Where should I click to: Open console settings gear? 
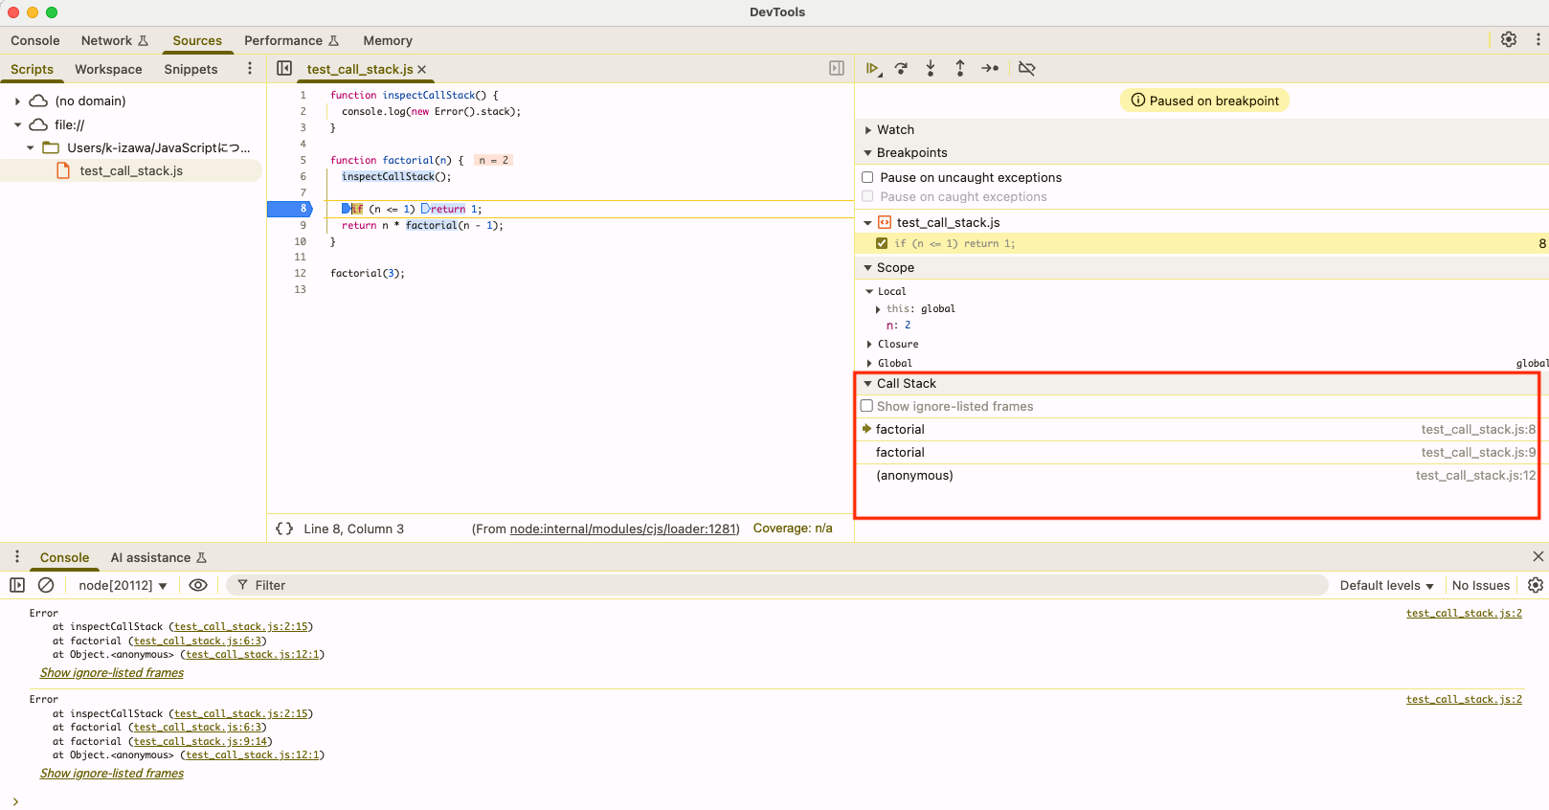pos(1536,585)
